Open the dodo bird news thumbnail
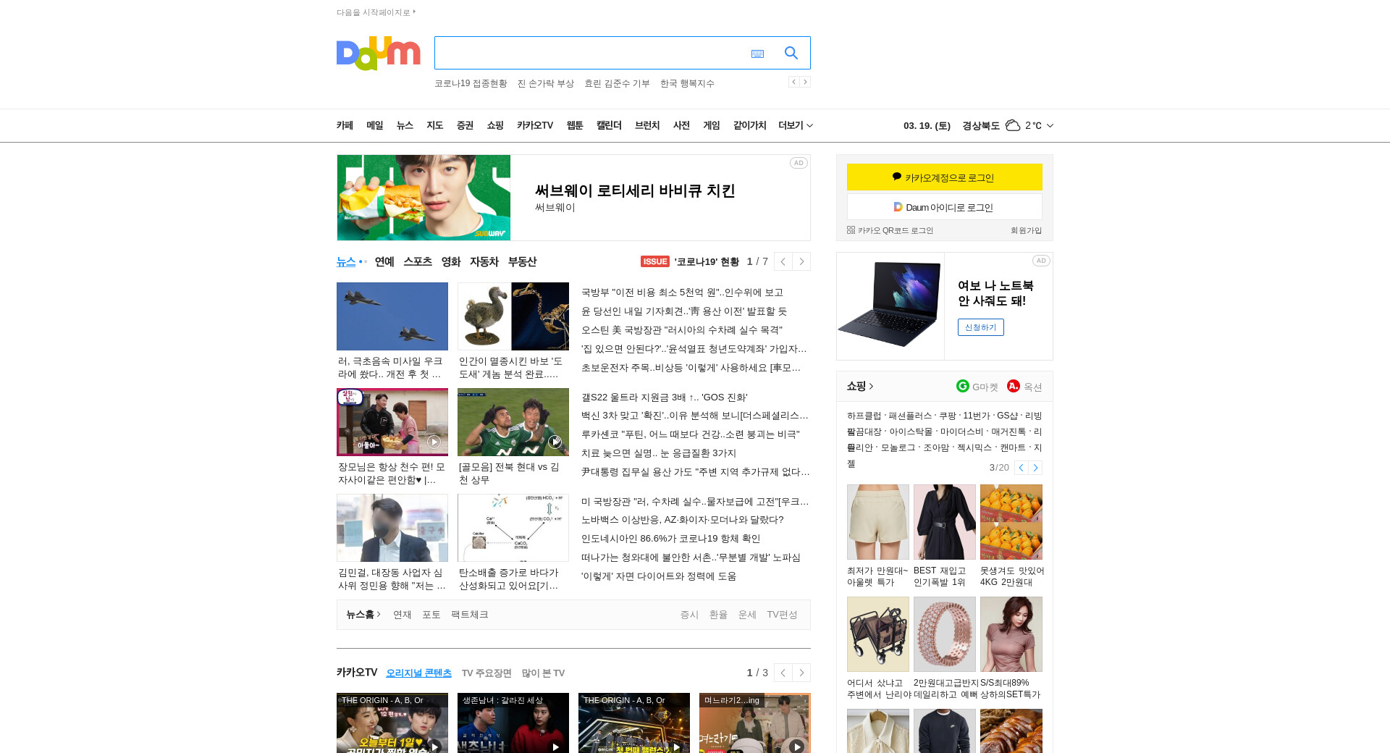This screenshot has height=753, width=1390. 513,316
